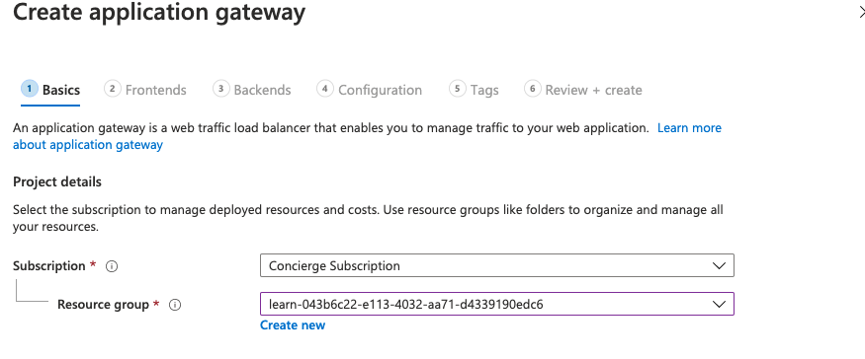Open the Basics tab

click(x=50, y=90)
